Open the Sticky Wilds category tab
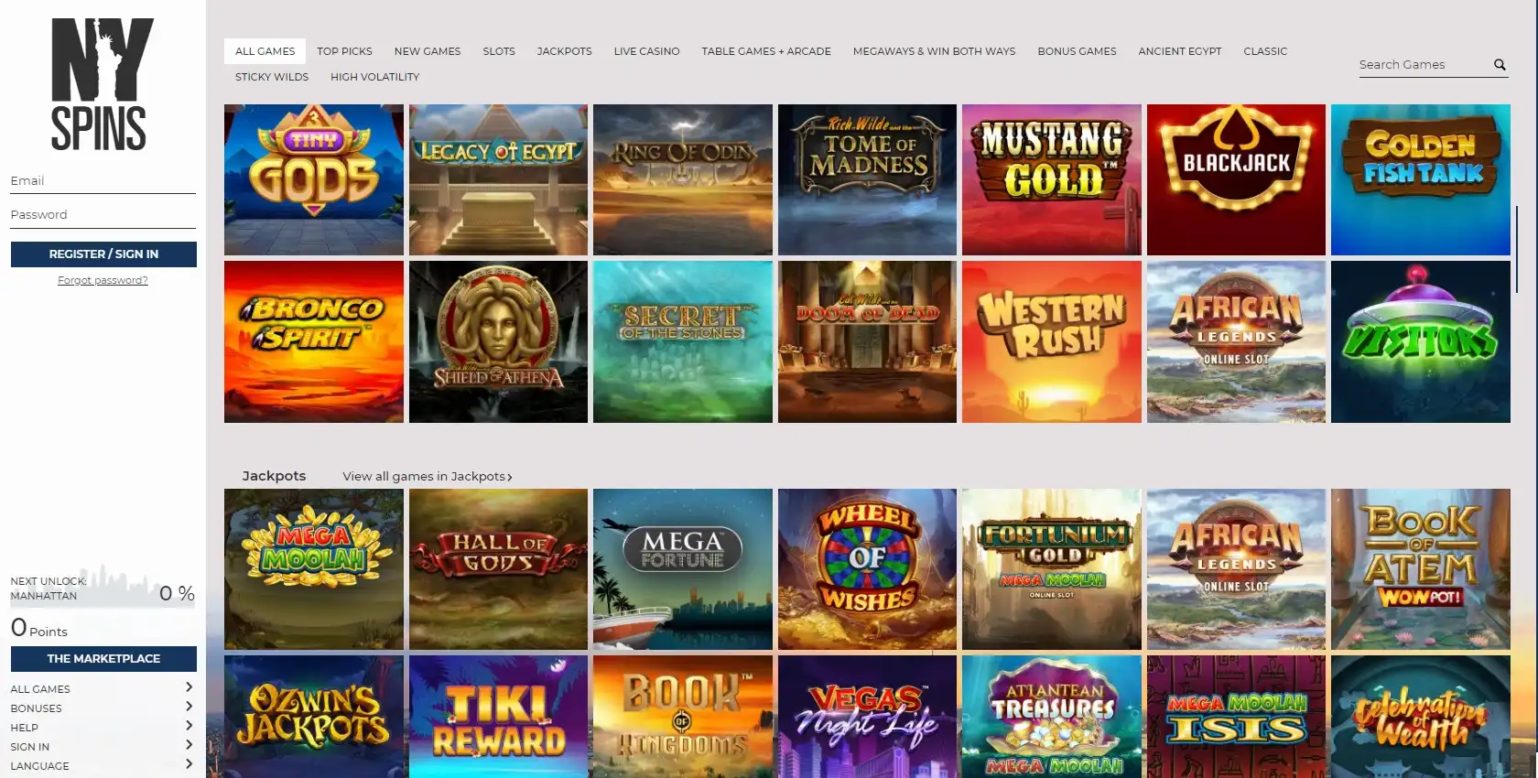This screenshot has height=778, width=1538. point(272,77)
